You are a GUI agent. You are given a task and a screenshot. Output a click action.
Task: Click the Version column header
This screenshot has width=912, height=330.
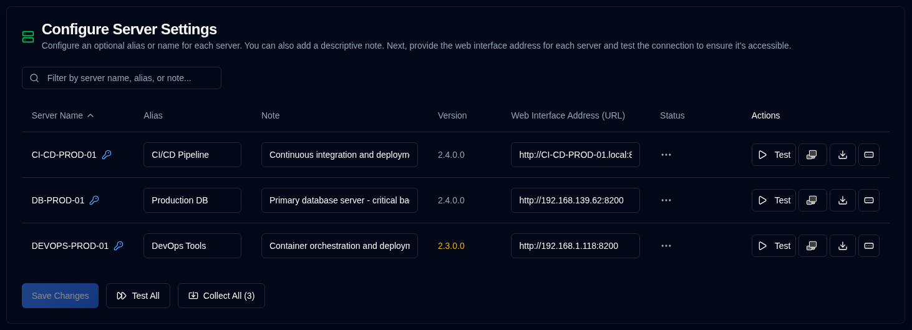point(452,115)
